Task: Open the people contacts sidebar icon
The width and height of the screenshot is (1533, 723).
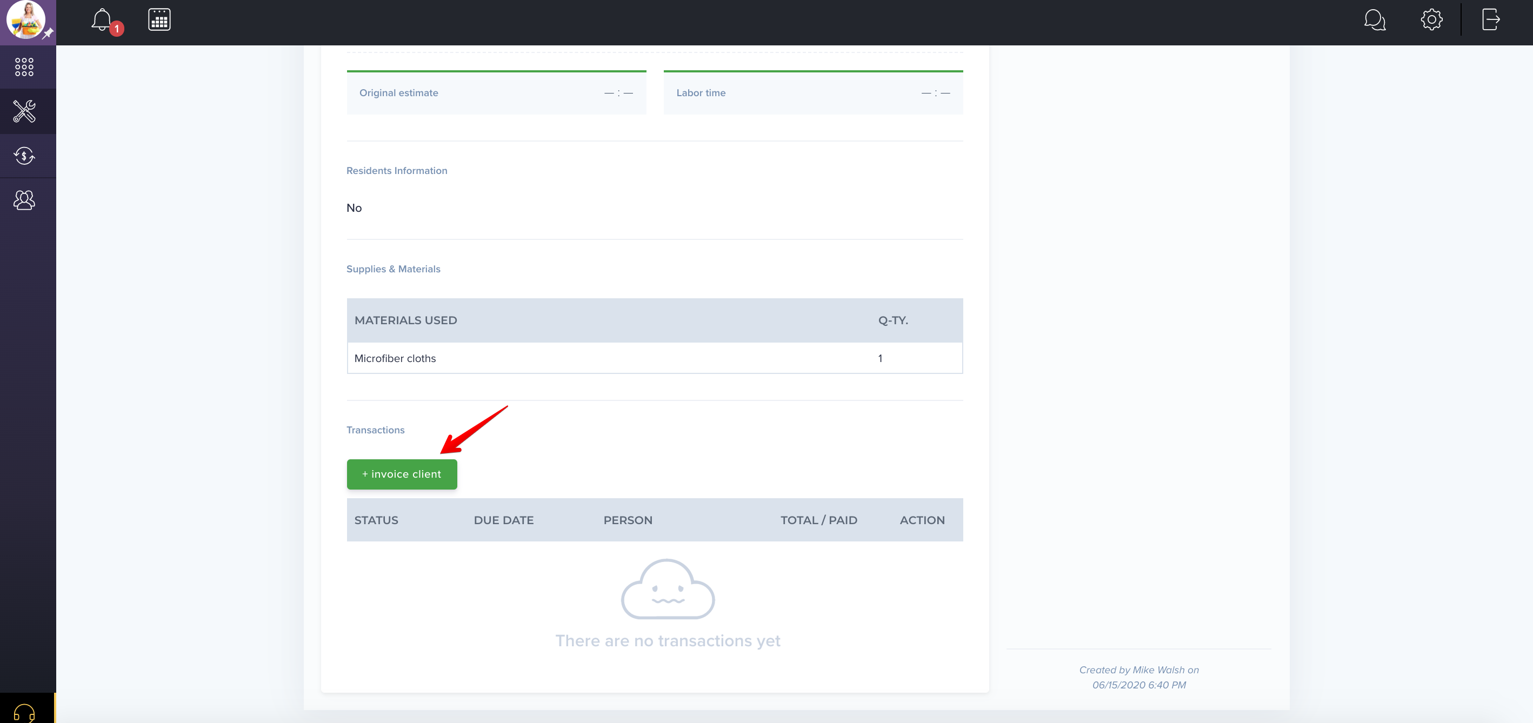Action: [24, 200]
